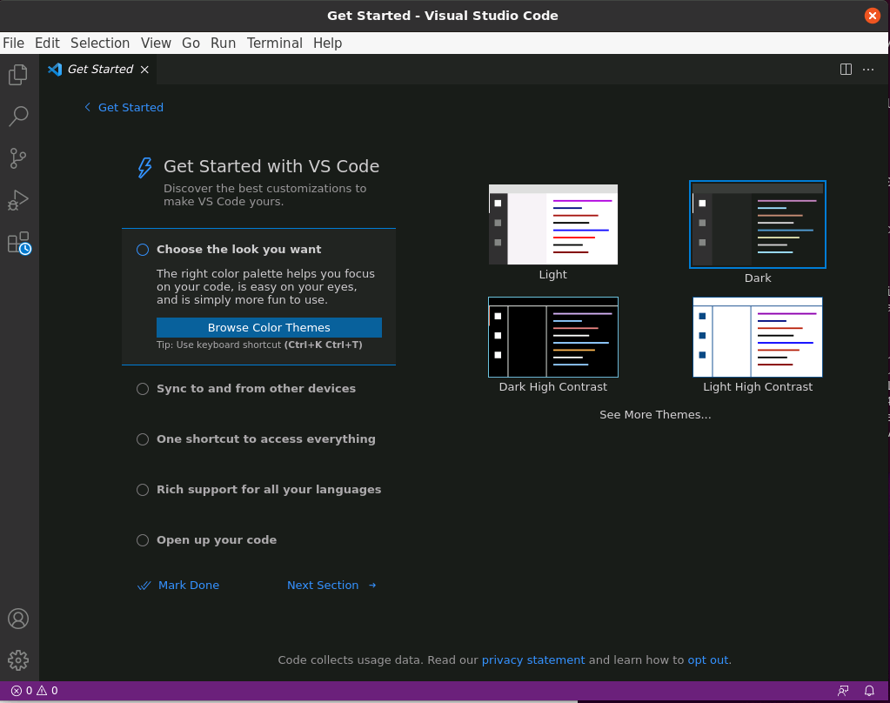Go back via the Get Started chevron
Image resolution: width=890 pixels, height=703 pixels.
(x=87, y=107)
